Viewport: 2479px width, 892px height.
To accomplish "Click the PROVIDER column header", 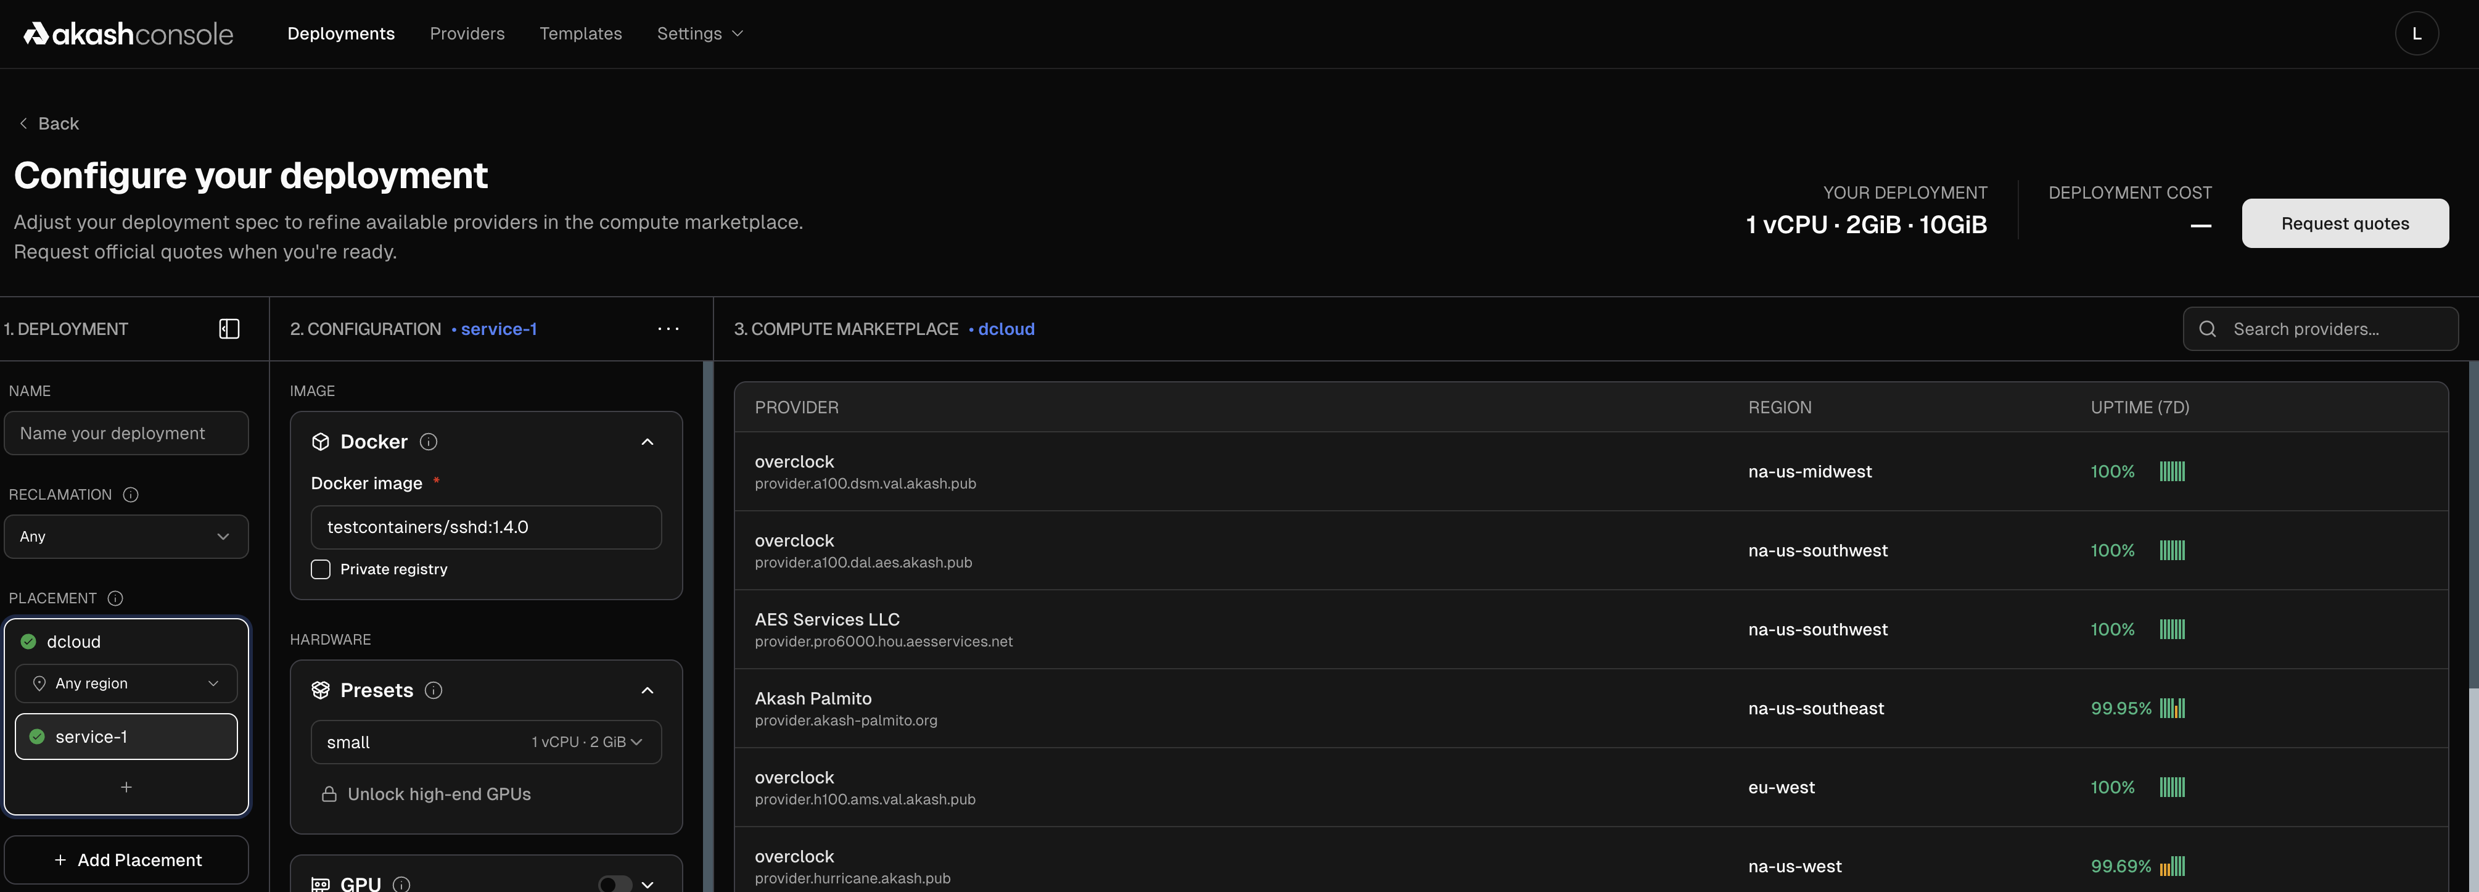I will pyautogui.click(x=797, y=407).
